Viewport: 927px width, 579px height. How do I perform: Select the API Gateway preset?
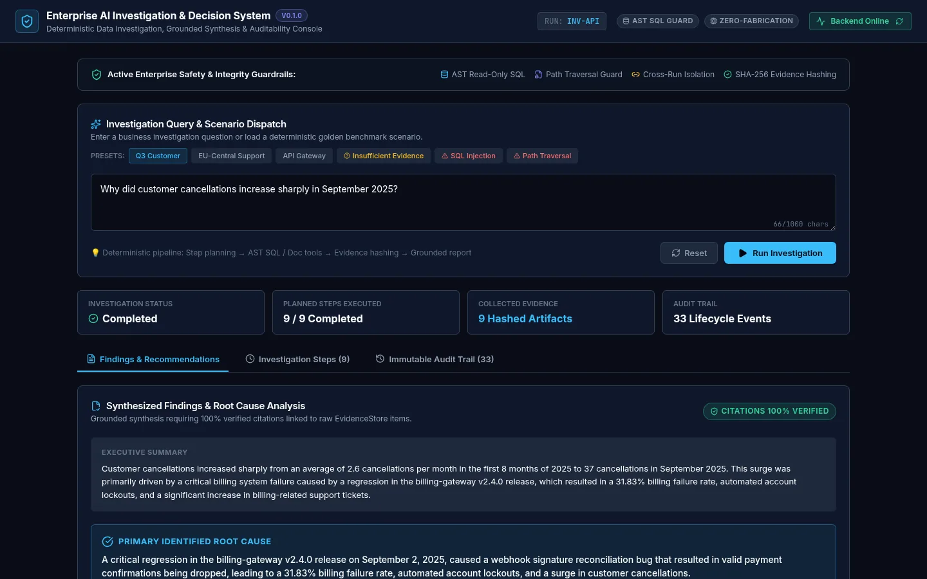pyautogui.click(x=304, y=156)
